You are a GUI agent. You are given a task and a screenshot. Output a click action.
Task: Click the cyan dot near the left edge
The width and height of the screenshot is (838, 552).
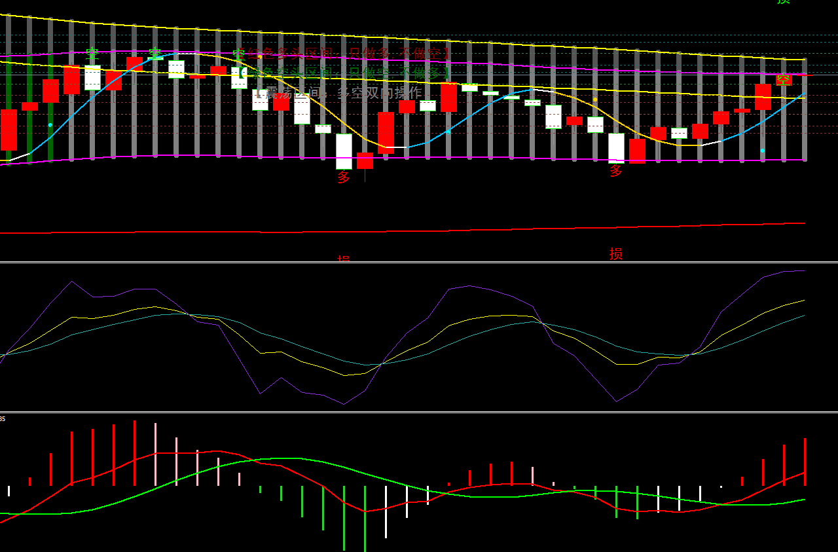[x=50, y=124]
